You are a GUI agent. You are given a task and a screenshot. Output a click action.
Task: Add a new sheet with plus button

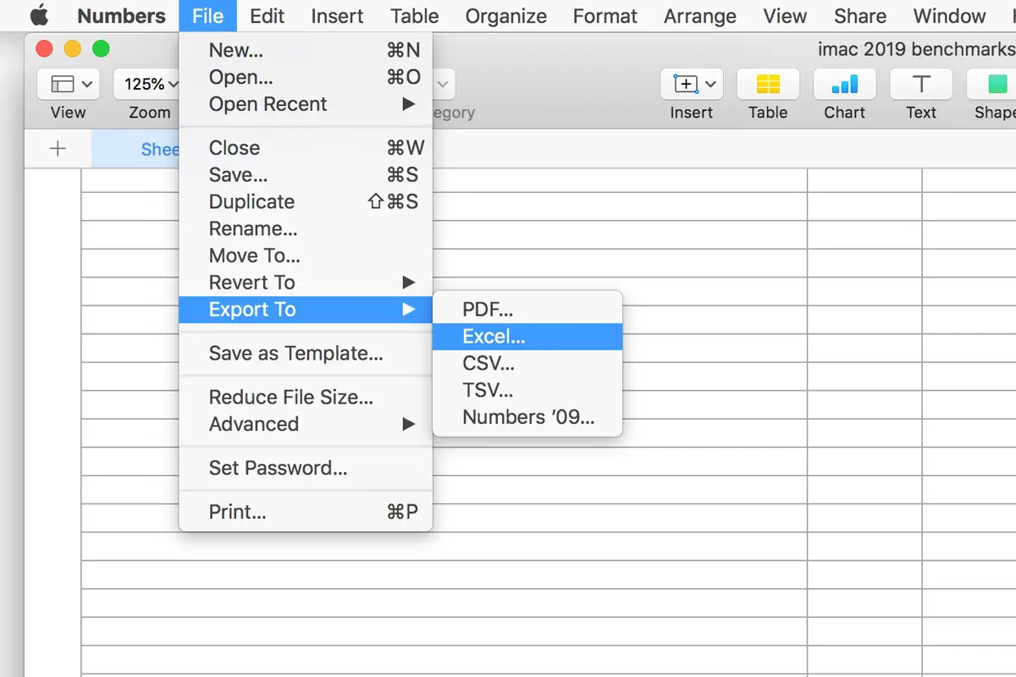(x=58, y=149)
